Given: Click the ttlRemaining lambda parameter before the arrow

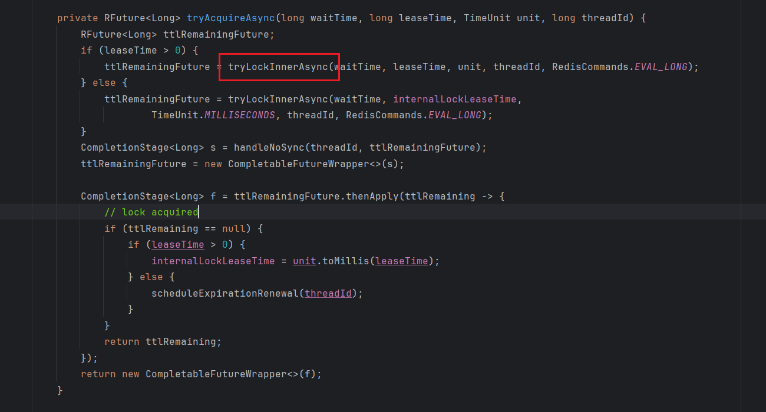Looking at the screenshot, I should coord(440,196).
